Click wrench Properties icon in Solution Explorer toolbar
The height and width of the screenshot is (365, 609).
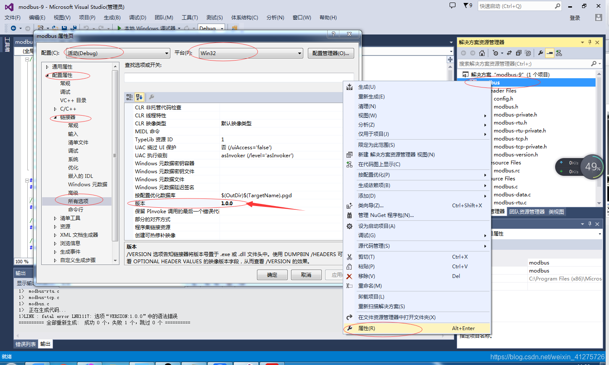click(540, 53)
